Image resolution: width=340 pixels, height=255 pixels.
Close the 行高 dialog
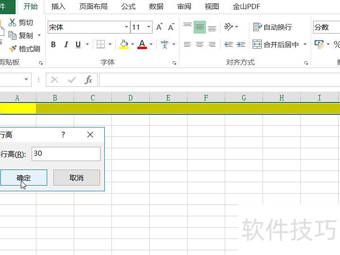point(90,135)
